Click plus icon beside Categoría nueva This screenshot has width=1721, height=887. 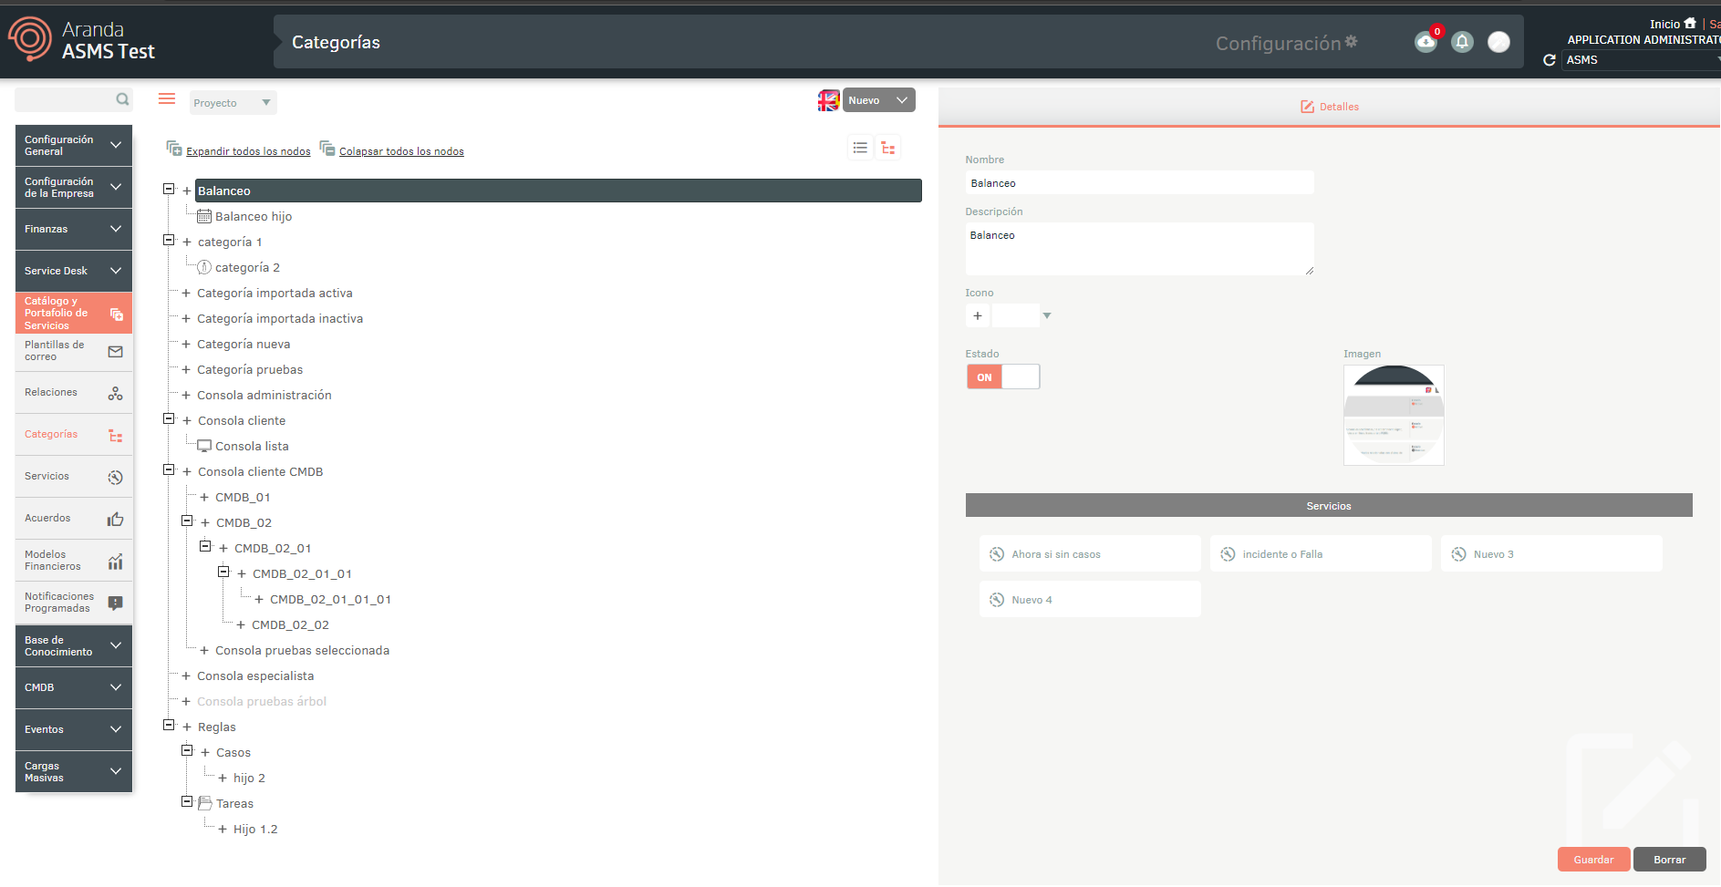click(x=186, y=345)
